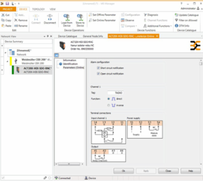Viewport: 203px width, 181px height.
Task: Toggle Short circuit notification checkbox
Action: pos(98,68)
